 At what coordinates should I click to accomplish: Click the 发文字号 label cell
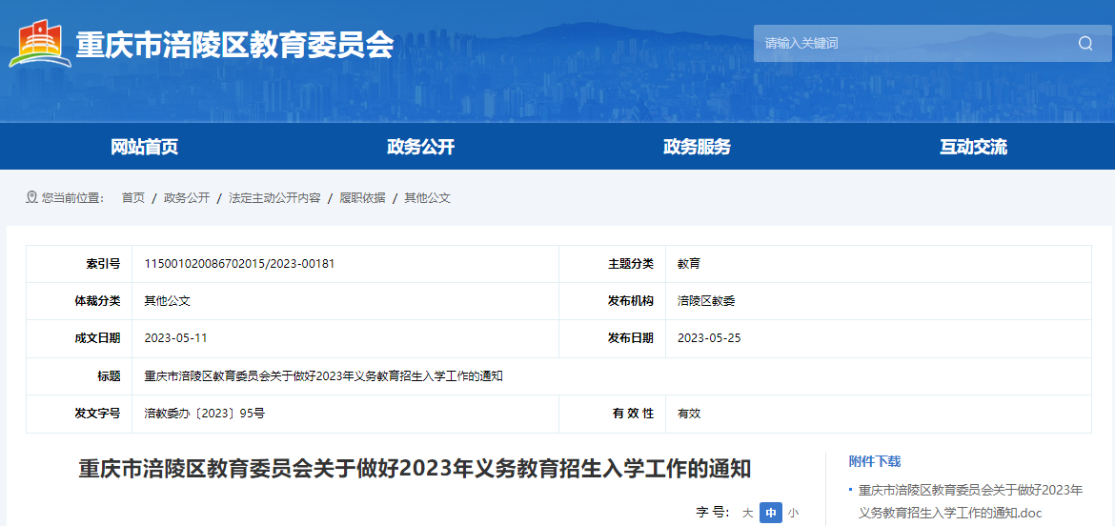point(80,413)
